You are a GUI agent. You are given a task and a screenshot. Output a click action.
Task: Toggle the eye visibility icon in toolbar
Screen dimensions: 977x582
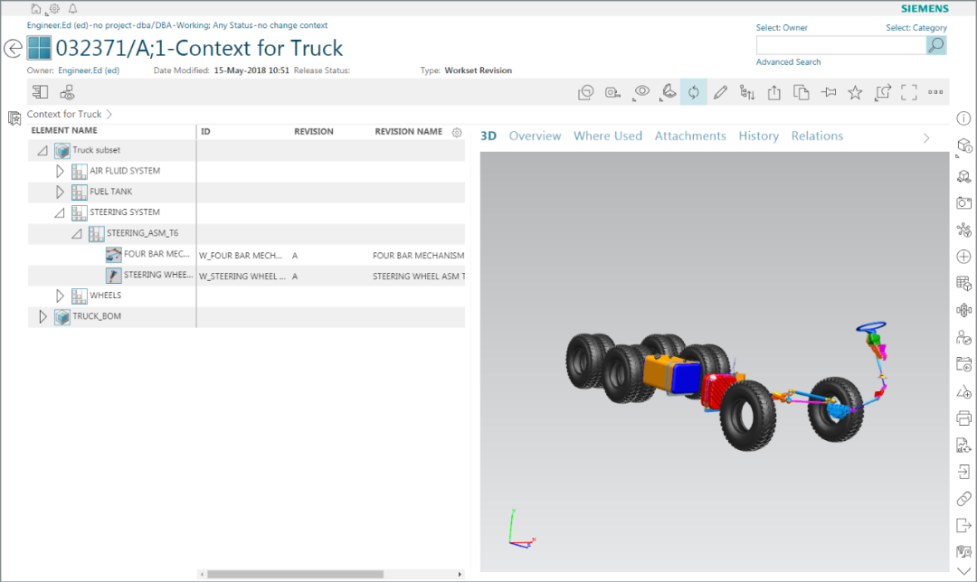642,92
